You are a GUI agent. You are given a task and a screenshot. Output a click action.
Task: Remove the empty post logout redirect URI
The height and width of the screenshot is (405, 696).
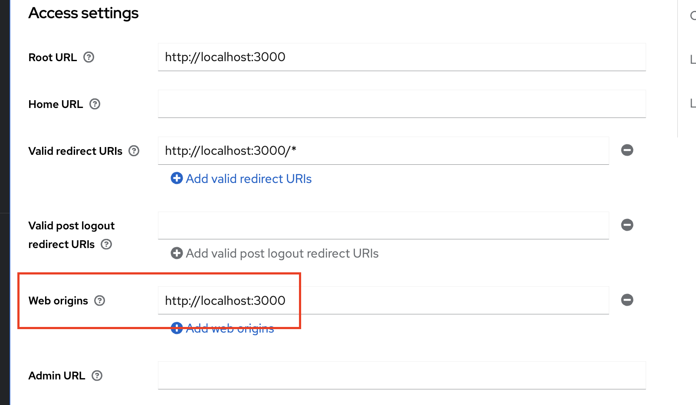627,225
